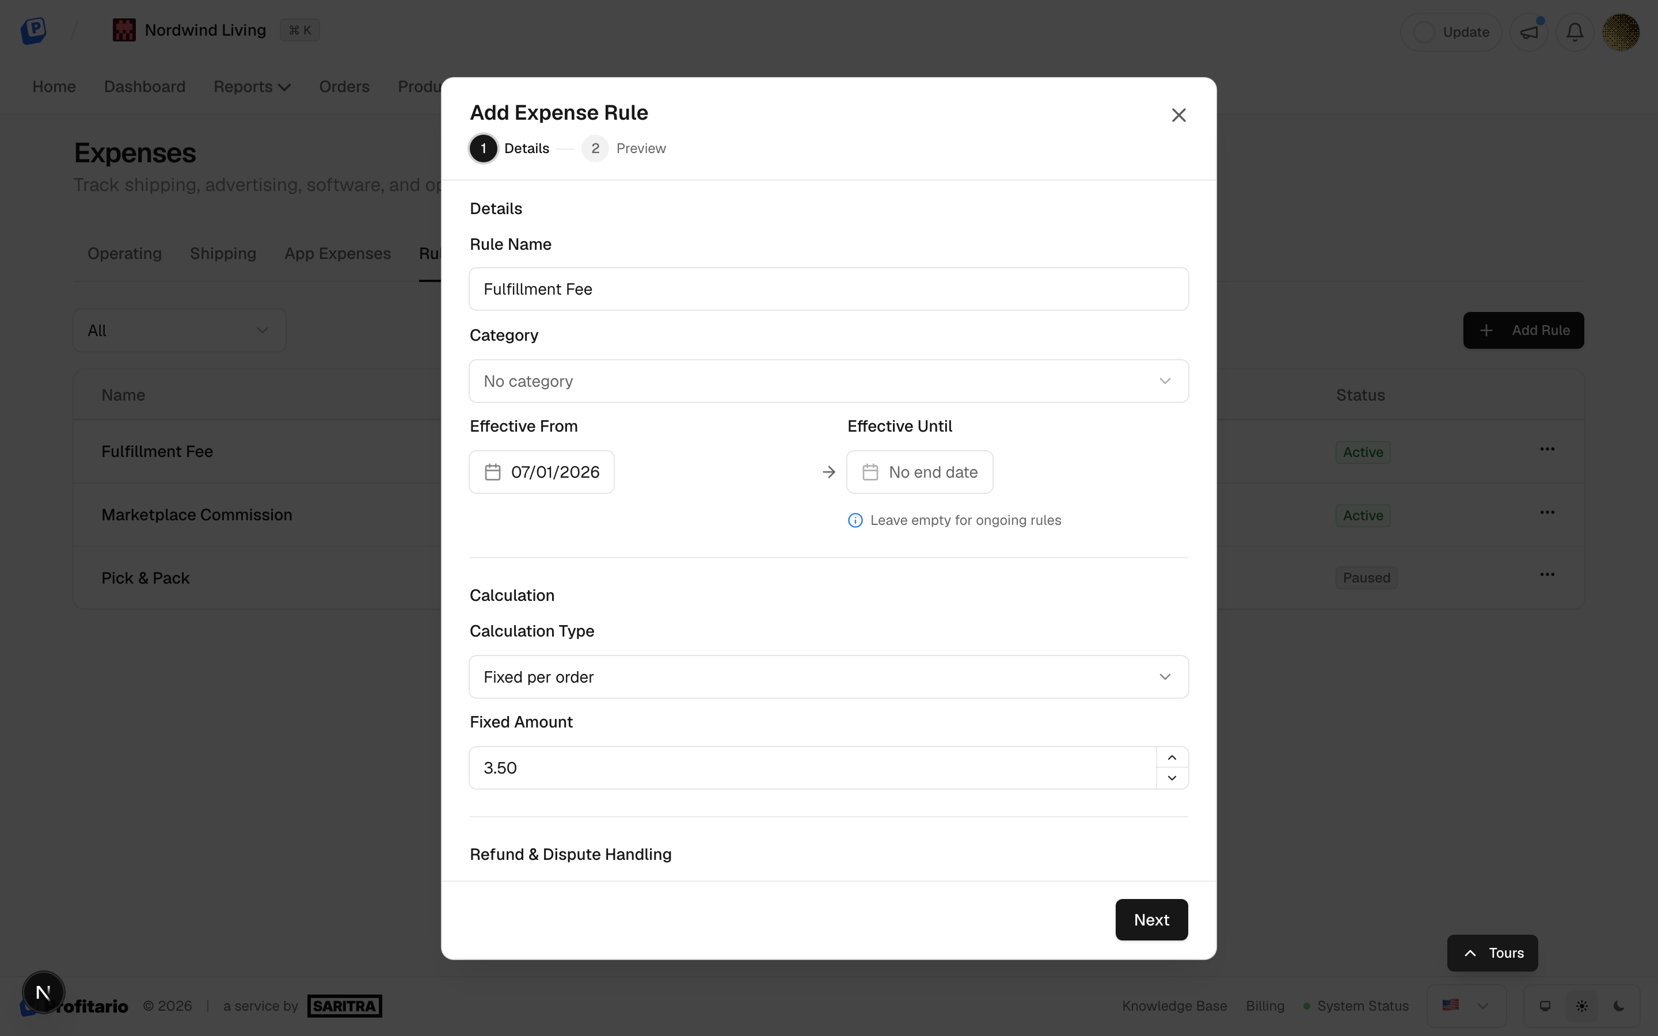The height and width of the screenshot is (1036, 1658).
Task: Close the Add Expense Rule dialog
Action: (1178, 115)
